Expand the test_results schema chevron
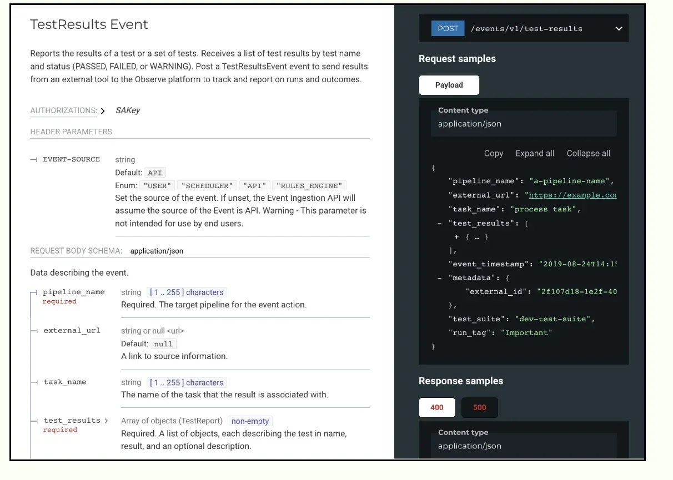 (x=106, y=421)
